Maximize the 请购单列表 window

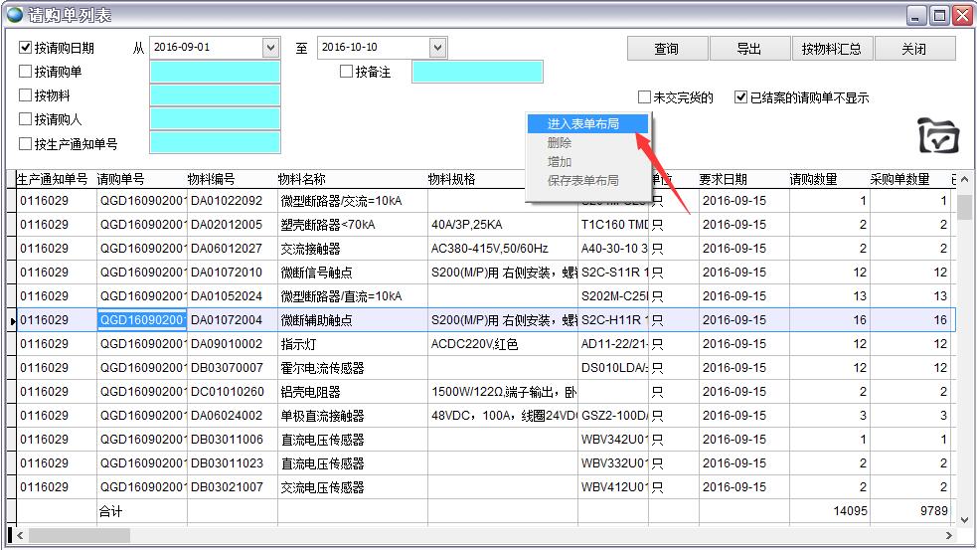[939, 15]
